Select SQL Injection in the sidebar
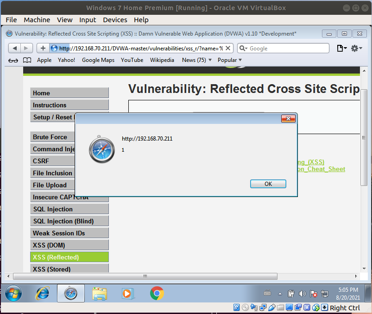 [x=69, y=209]
